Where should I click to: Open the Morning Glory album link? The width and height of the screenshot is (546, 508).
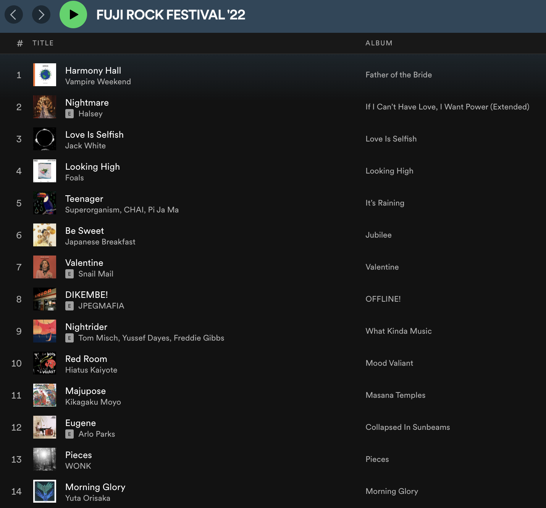[x=392, y=491]
